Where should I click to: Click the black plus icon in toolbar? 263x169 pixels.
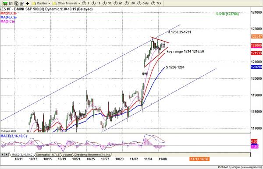tap(28, 4)
